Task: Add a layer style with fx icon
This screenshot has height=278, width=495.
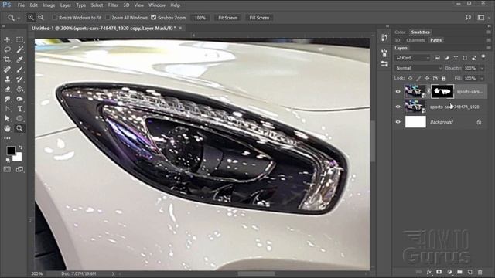Action: click(428, 272)
